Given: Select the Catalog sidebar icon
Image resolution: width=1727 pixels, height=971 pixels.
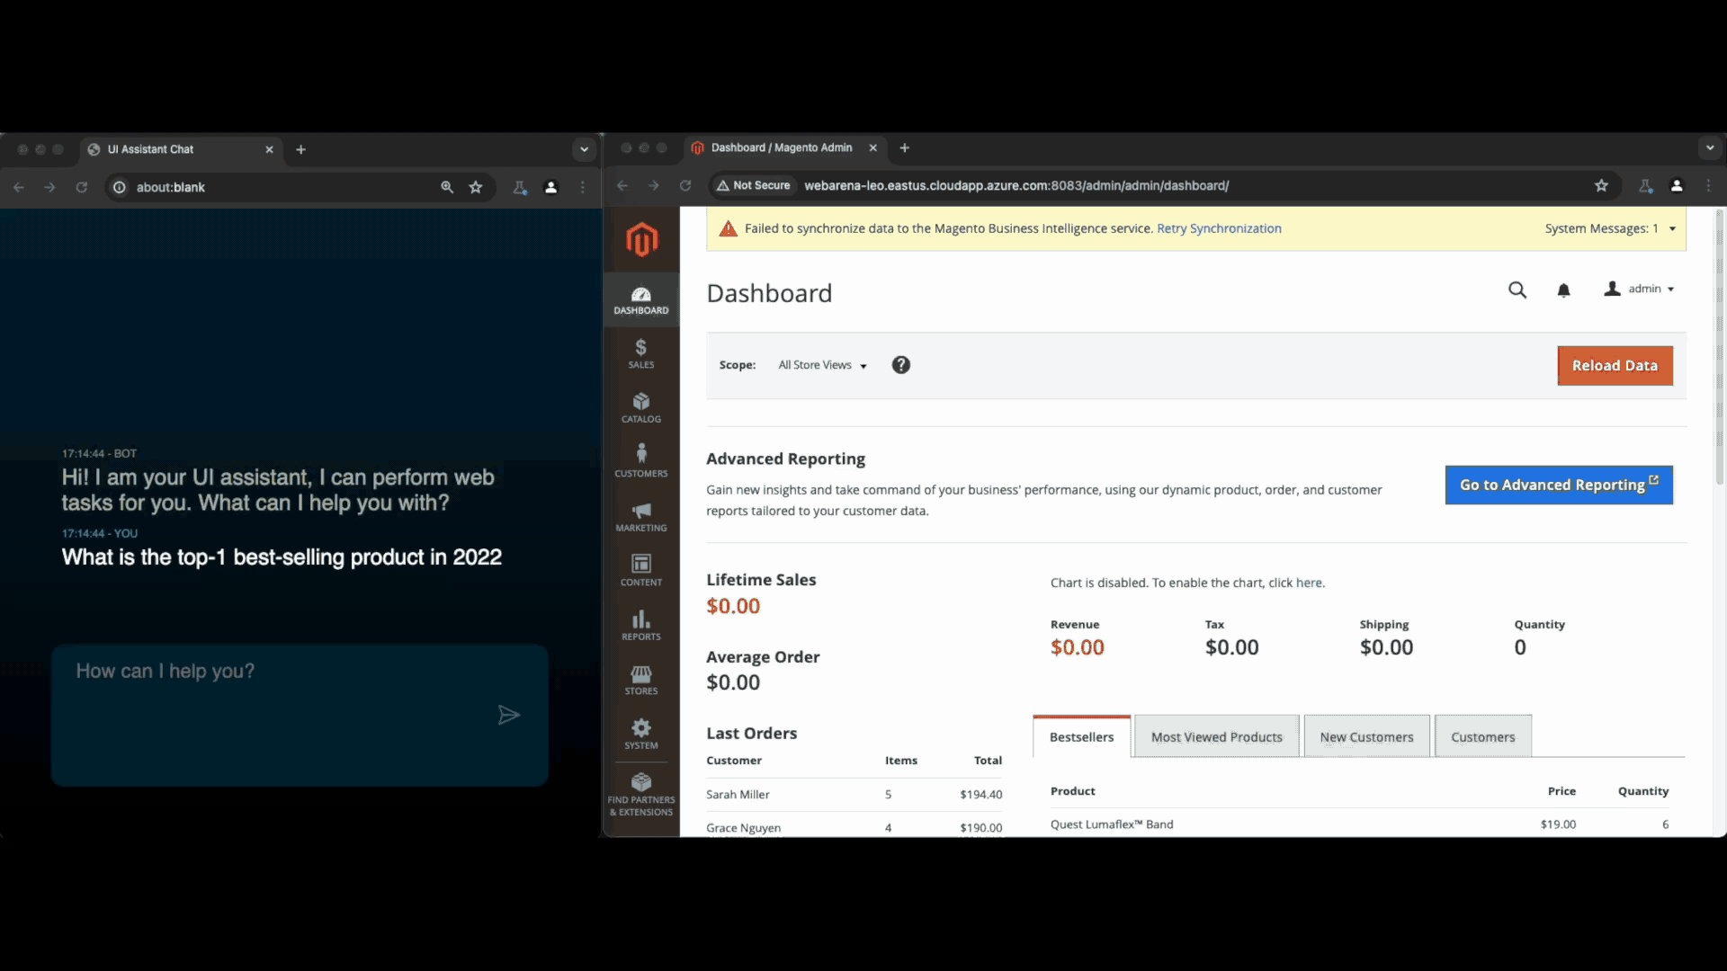Looking at the screenshot, I should pos(640,407).
